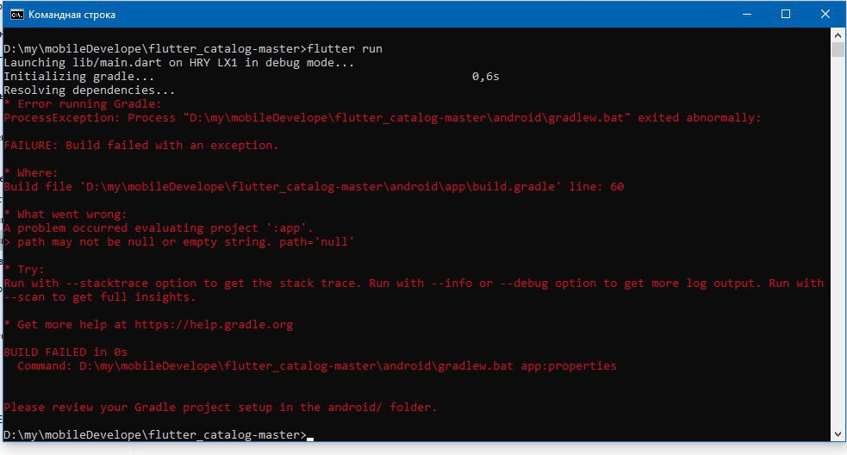The width and height of the screenshot is (847, 455).
Task: Click the 'Resolving dependencies...' line
Action: pyautogui.click(x=89, y=90)
